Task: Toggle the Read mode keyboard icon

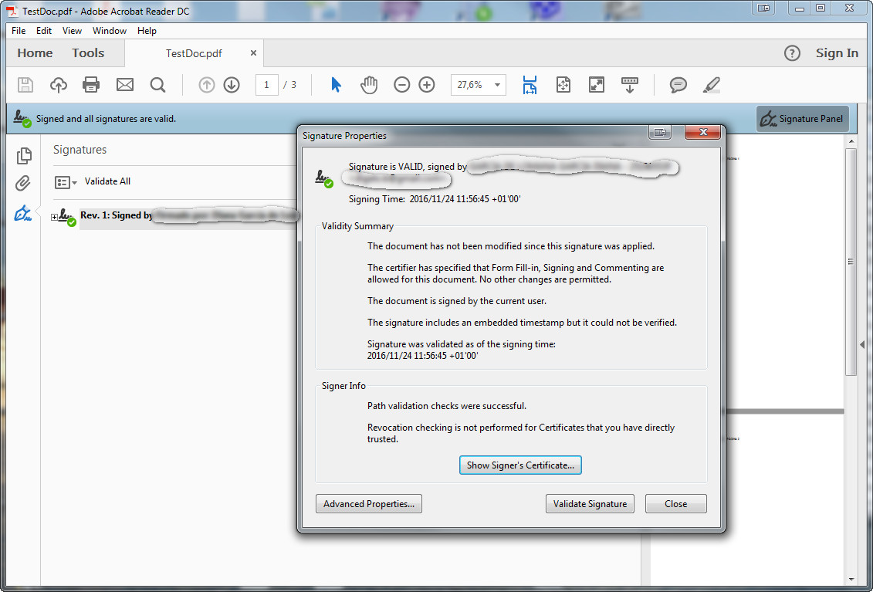Action: pos(630,85)
